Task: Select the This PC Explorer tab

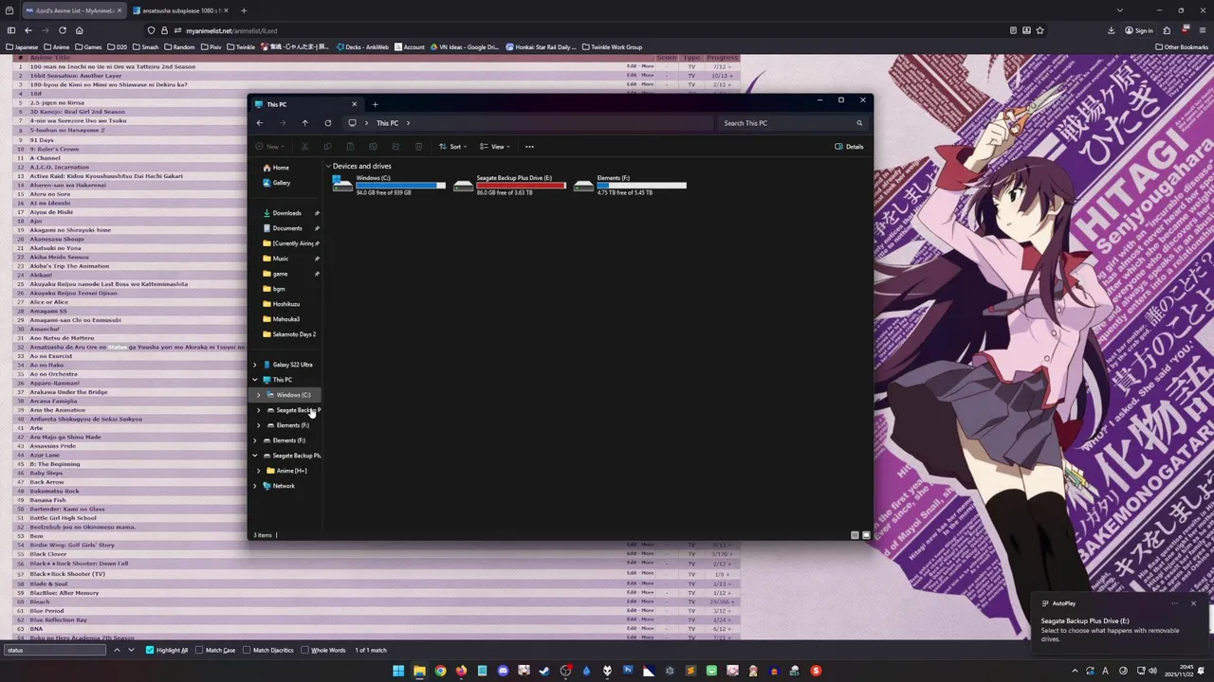Action: [x=306, y=104]
